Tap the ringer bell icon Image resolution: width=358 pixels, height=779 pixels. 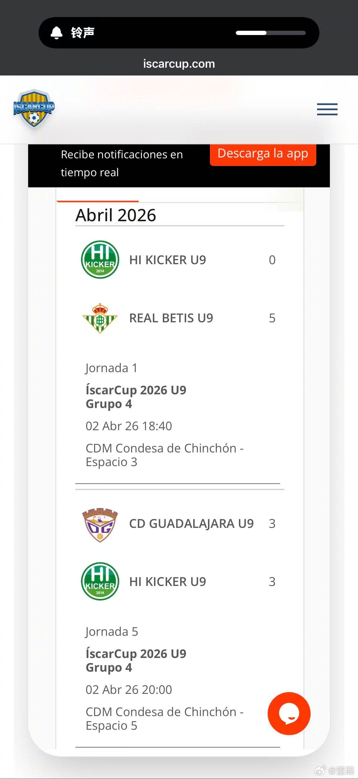tap(57, 33)
